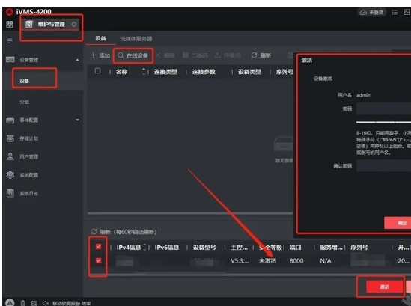Click the red 激活 button
Screen dimensions: 411x306
[x=384, y=287]
